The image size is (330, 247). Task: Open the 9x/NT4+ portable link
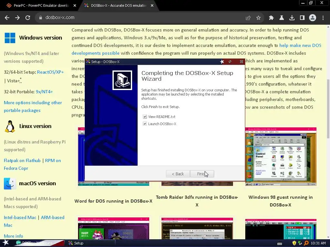[44, 92]
